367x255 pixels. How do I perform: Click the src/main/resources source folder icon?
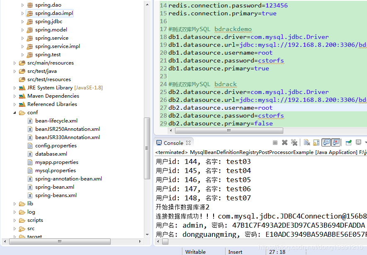(22, 63)
